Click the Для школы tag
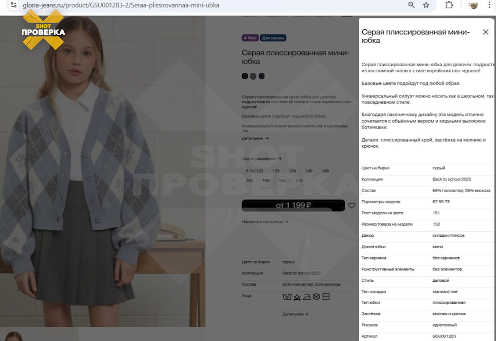The height and width of the screenshot is (341, 496). 273,38
